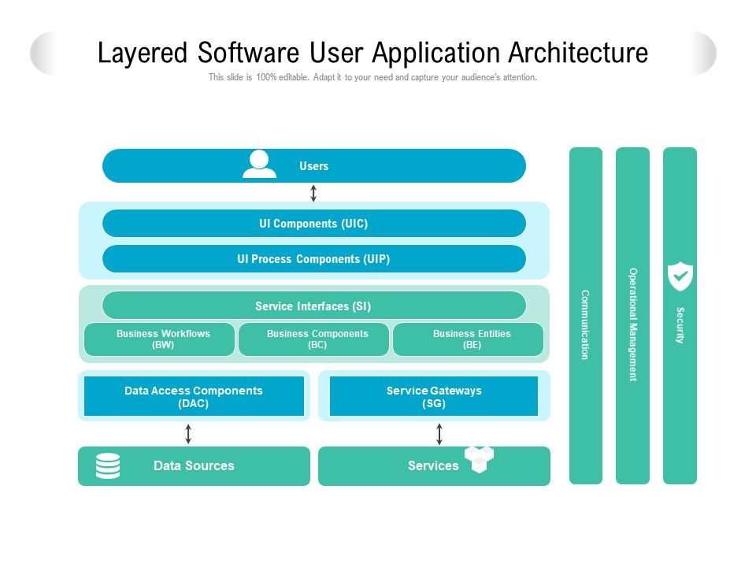Click the database cylinder icon
The width and height of the screenshot is (756, 567).
point(108,465)
